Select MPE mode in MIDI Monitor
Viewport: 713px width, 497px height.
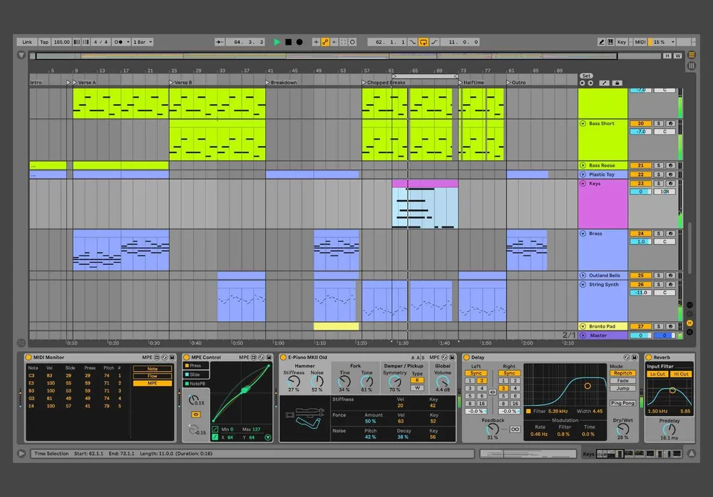click(153, 383)
